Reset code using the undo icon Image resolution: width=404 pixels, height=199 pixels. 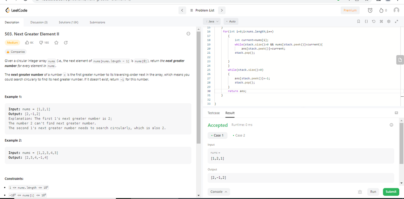coord(373,21)
